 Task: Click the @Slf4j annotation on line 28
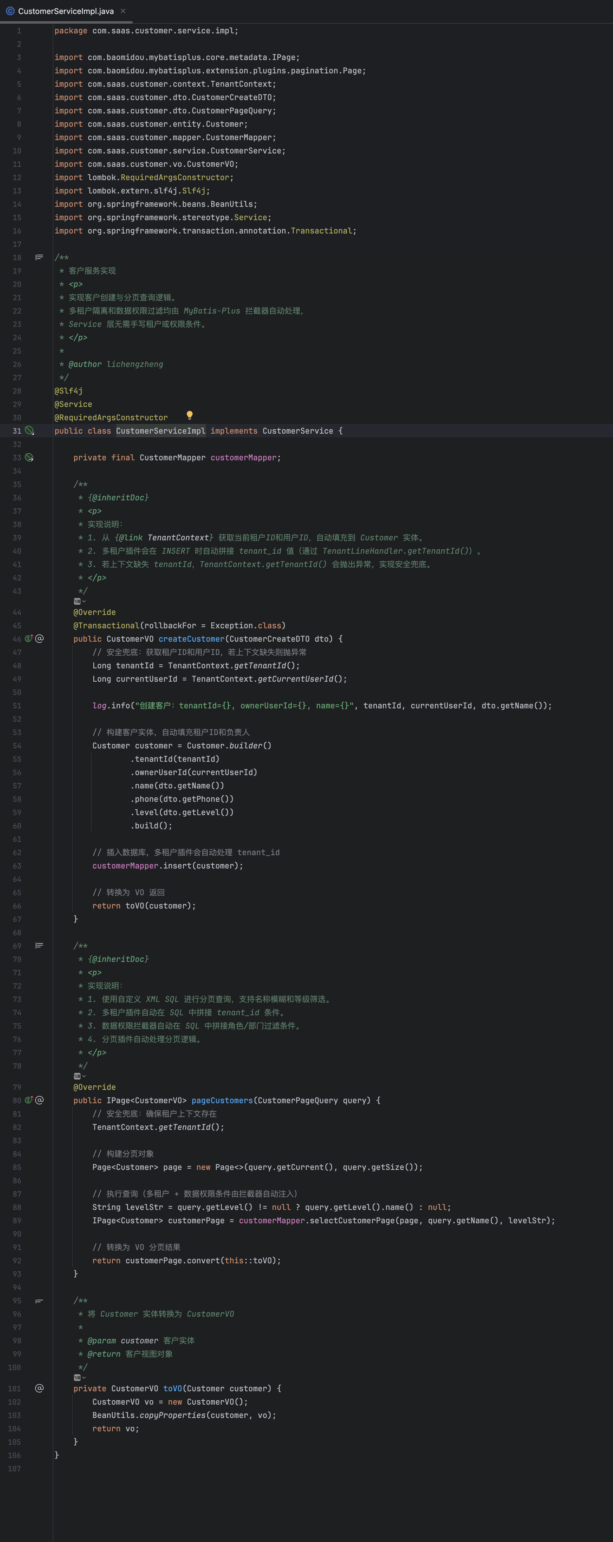69,391
